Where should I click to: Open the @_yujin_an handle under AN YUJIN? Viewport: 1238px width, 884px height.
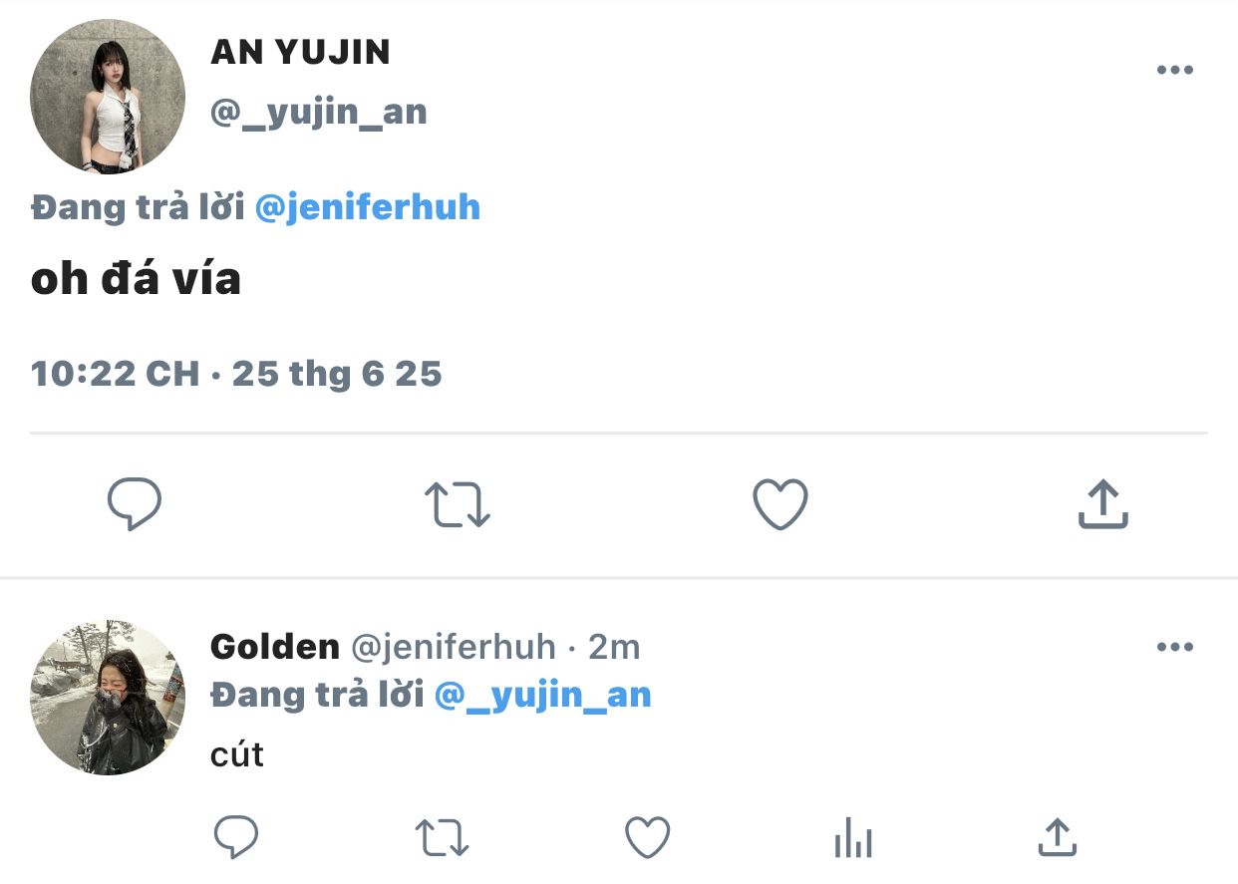tap(319, 113)
